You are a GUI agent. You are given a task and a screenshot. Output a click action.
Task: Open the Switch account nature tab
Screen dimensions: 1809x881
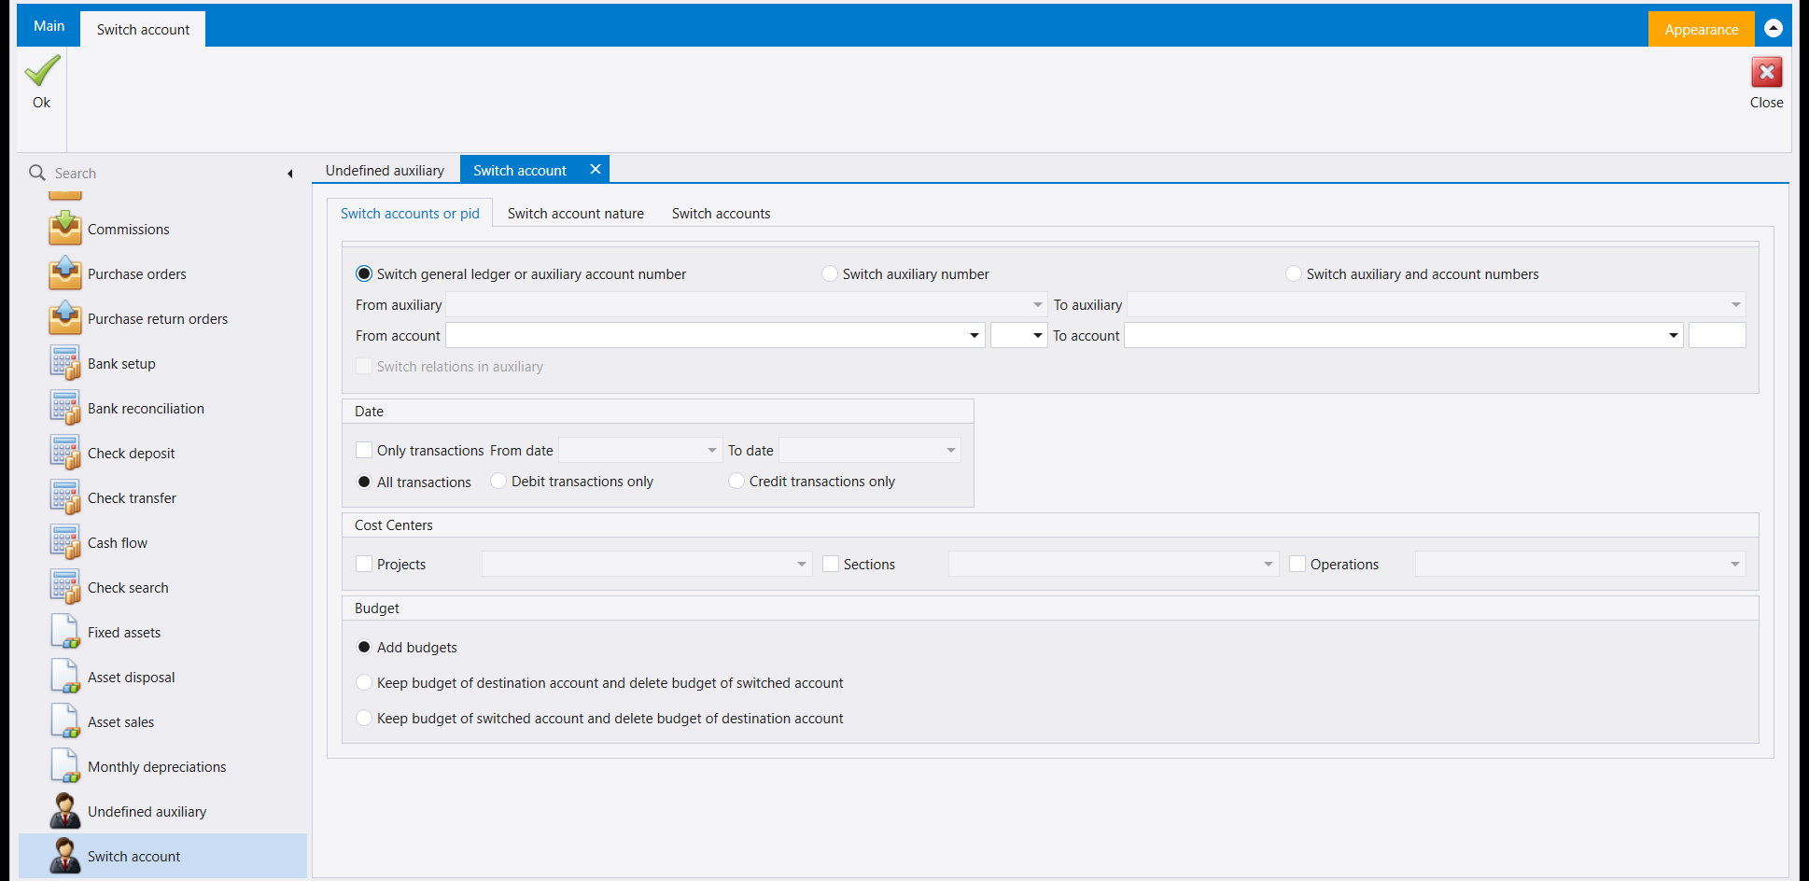[576, 214]
